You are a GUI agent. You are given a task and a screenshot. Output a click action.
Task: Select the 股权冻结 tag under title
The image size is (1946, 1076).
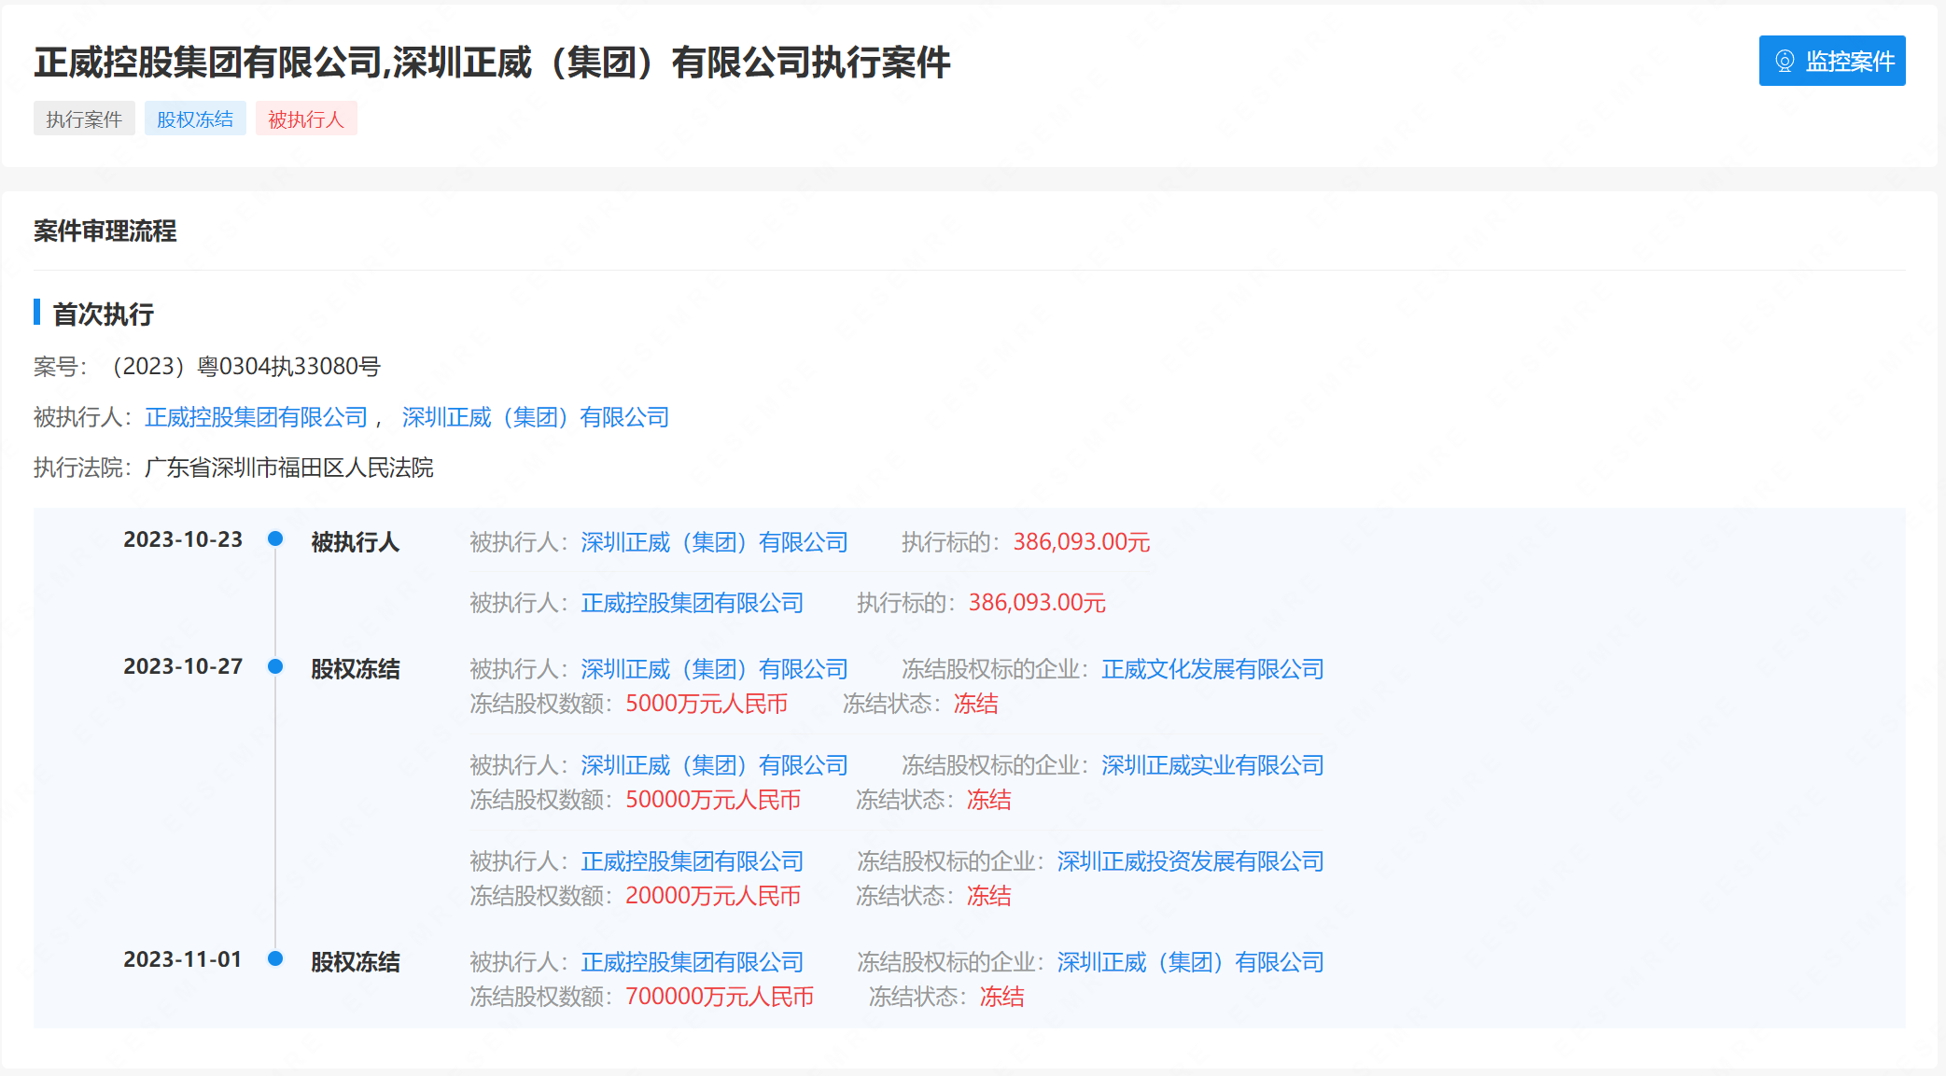point(195,119)
